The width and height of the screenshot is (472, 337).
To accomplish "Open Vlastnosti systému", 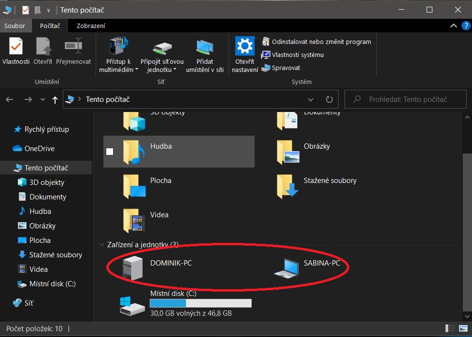I will click(x=293, y=55).
